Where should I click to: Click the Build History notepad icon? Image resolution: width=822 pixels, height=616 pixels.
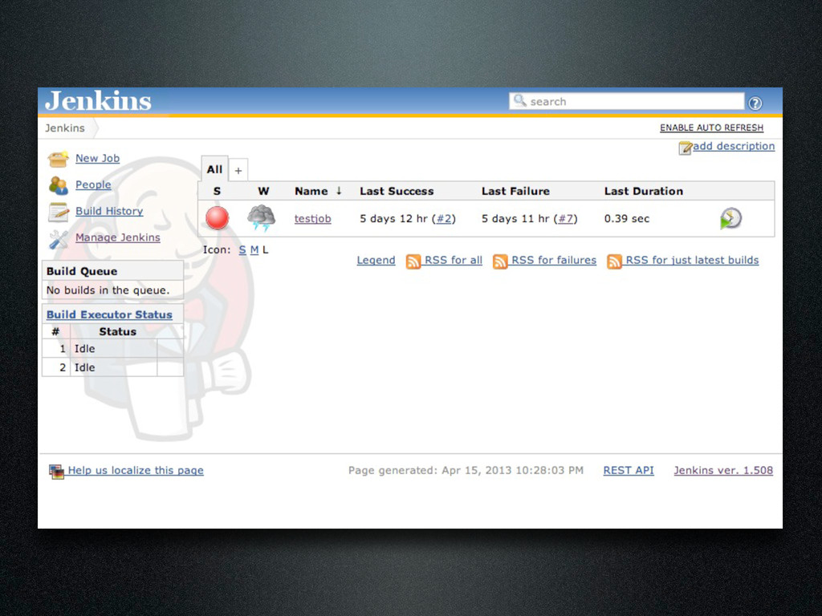pyautogui.click(x=58, y=212)
